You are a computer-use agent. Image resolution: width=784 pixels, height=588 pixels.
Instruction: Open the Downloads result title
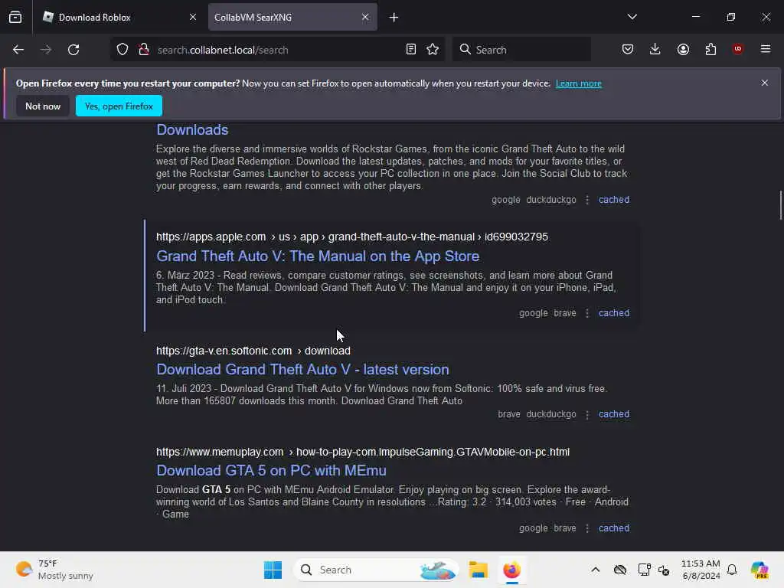pos(192,130)
